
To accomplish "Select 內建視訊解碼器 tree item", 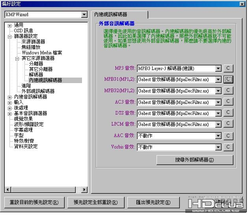I will [46, 80].
